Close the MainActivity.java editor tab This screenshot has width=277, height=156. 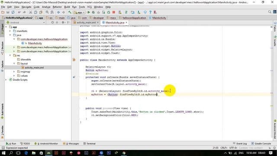126,23
